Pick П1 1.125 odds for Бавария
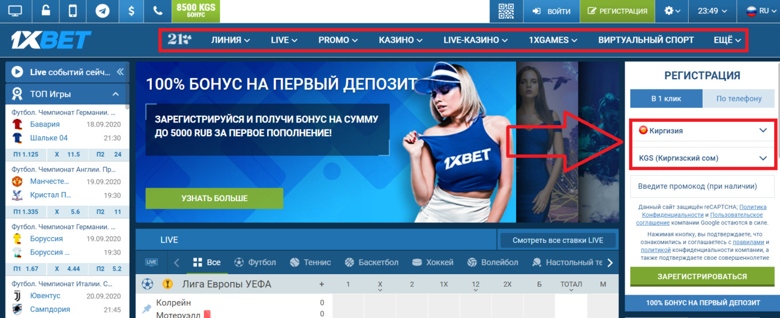Image resolution: width=780 pixels, height=318 pixels. pos(26,154)
